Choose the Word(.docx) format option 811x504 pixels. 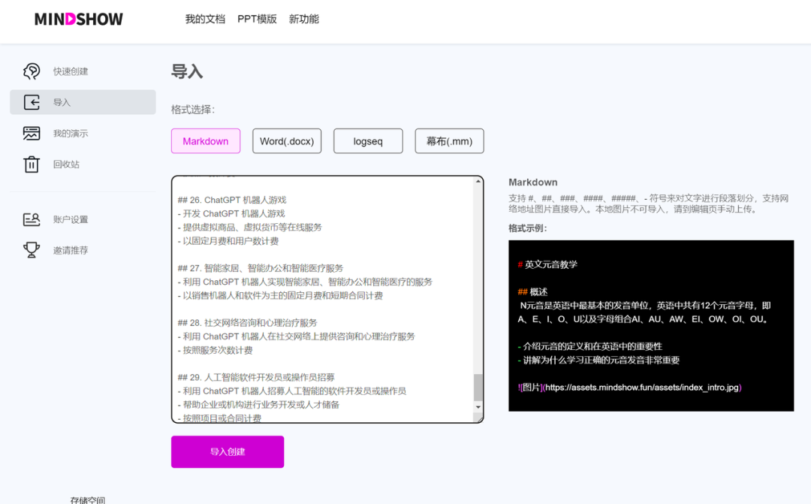287,140
